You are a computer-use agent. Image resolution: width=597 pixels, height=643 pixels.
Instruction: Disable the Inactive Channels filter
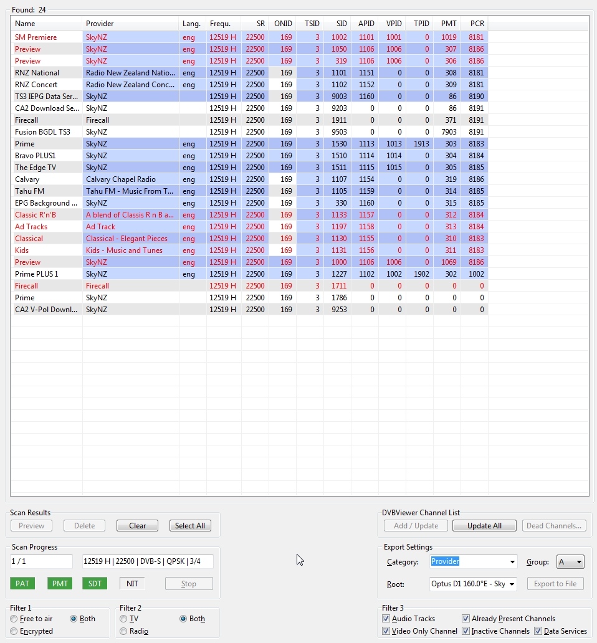466,631
